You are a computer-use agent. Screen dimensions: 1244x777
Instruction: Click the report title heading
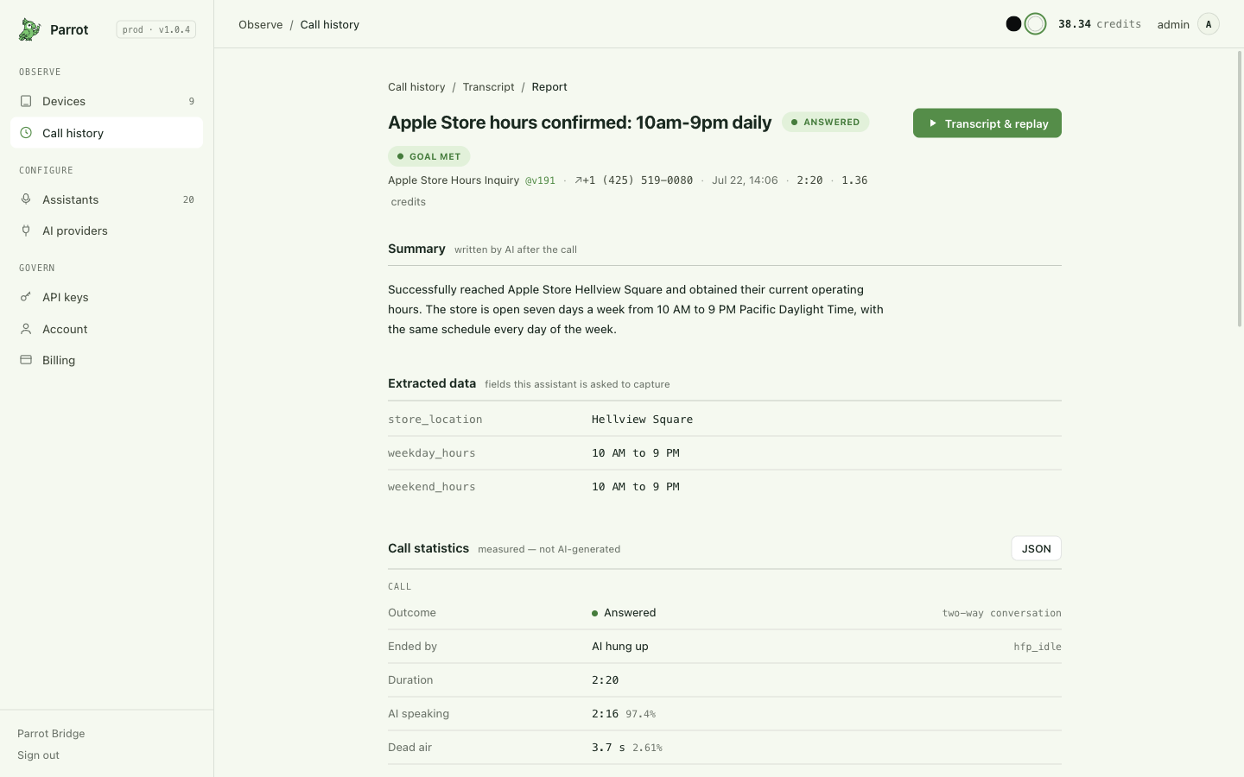click(580, 123)
